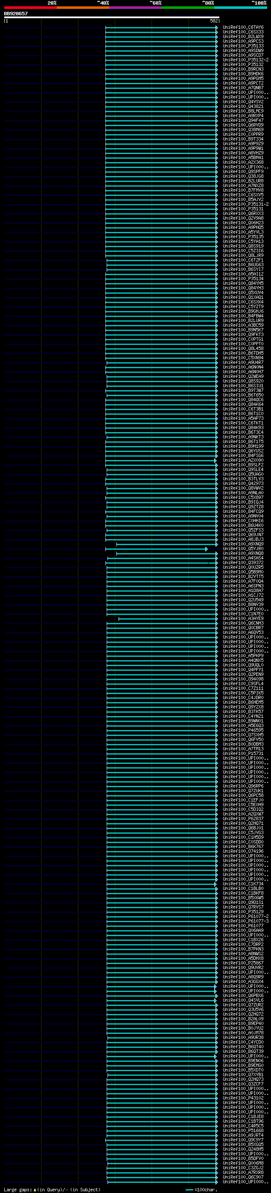Select hit label UniRef100_A8JBJ3
This screenshot has width=271, height=1193.
[x=243, y=539]
